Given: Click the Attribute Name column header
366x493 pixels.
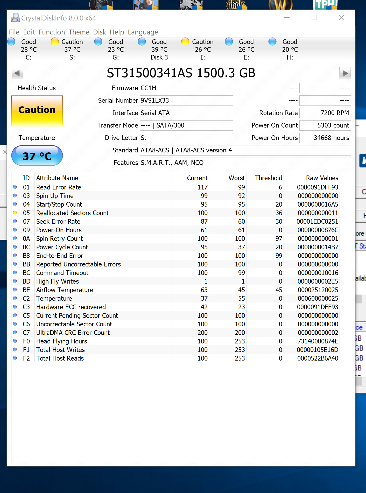Looking at the screenshot, I should (x=57, y=178).
